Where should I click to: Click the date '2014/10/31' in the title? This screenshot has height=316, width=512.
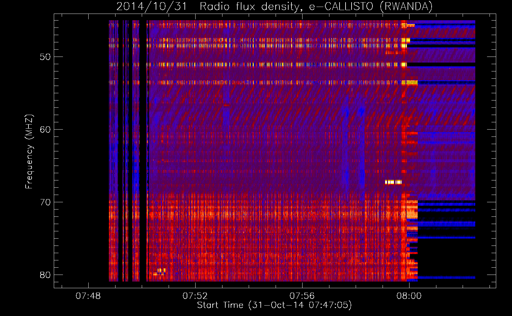[152, 7]
